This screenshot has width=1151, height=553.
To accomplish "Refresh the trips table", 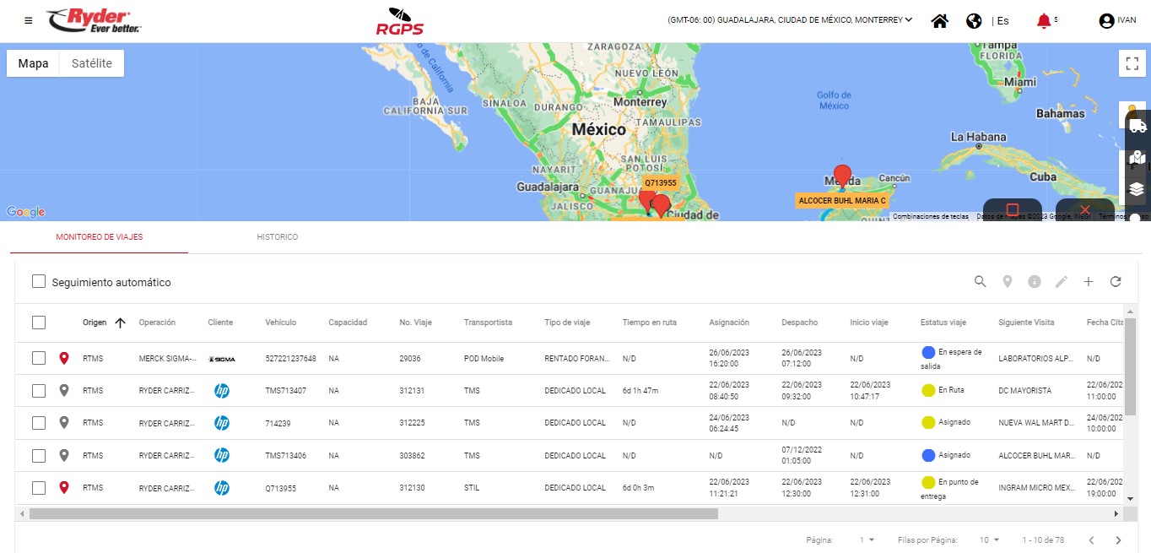I will tap(1116, 282).
